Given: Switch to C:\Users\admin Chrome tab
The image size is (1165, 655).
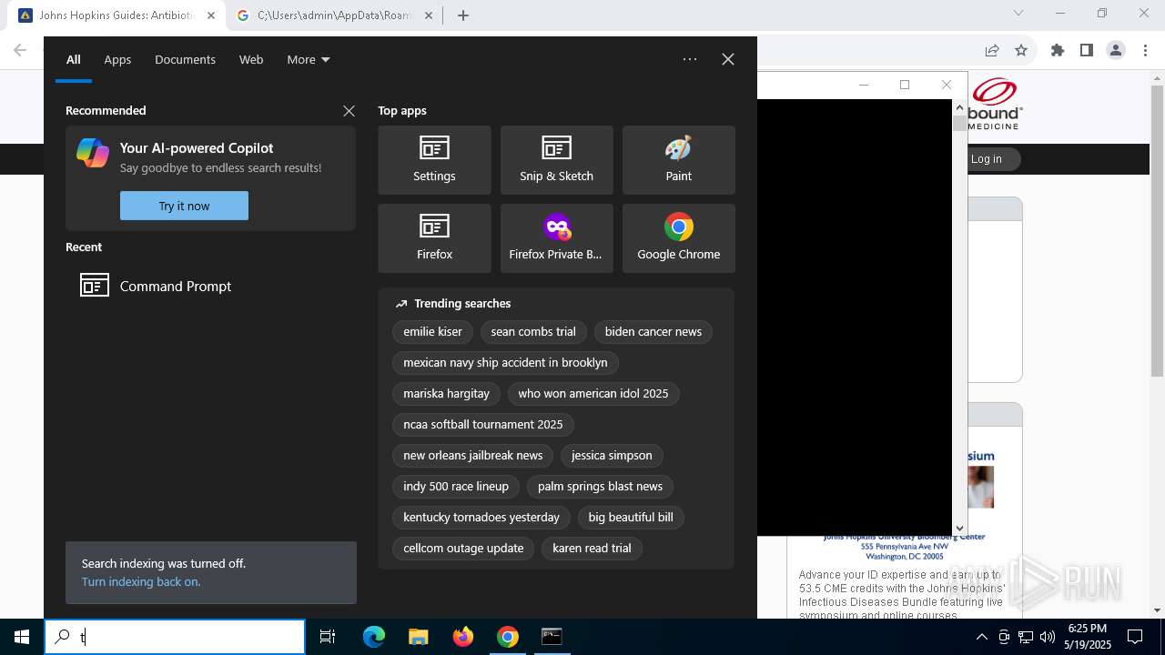Looking at the screenshot, I should [334, 15].
